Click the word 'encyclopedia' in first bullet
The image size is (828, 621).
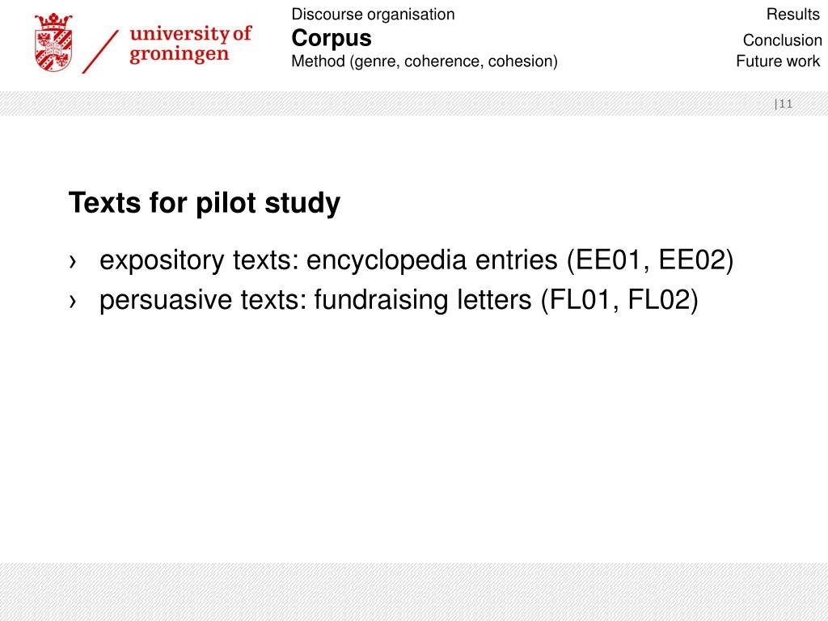(x=387, y=261)
